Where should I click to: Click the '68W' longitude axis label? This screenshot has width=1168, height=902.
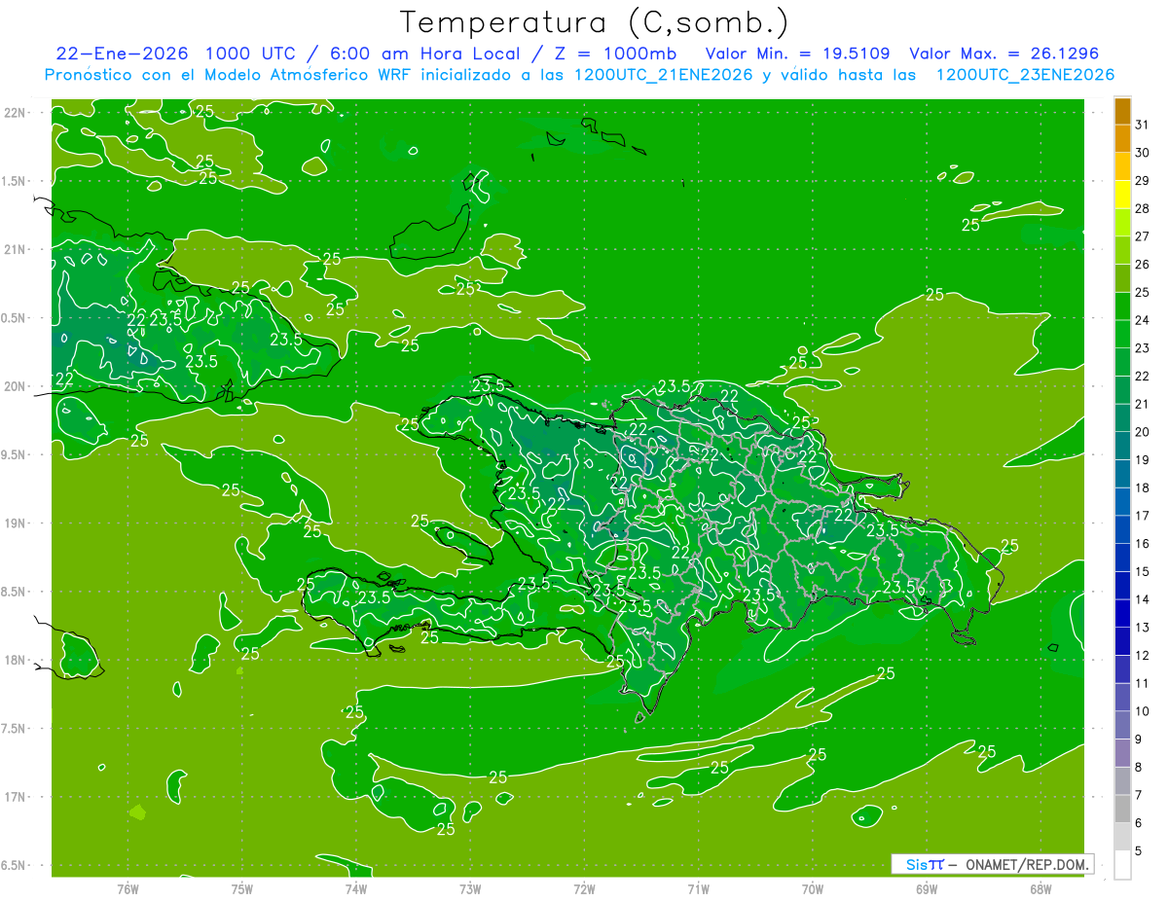click(x=1040, y=888)
